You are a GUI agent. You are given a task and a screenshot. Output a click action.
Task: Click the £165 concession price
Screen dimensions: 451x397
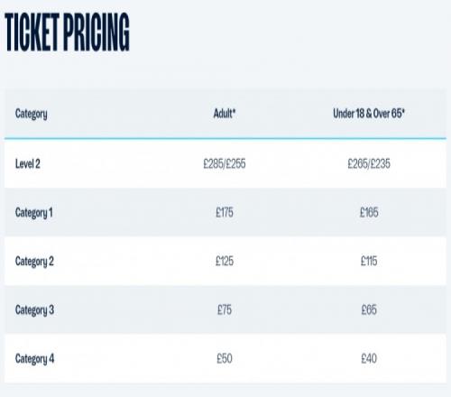pos(369,213)
